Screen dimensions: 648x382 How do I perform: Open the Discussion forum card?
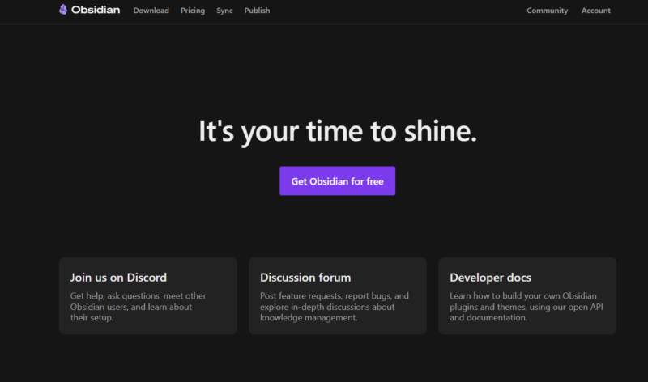[338, 295]
